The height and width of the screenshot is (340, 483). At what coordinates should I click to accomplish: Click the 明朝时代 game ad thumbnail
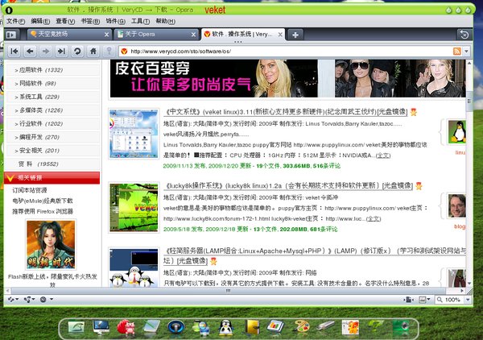point(51,244)
